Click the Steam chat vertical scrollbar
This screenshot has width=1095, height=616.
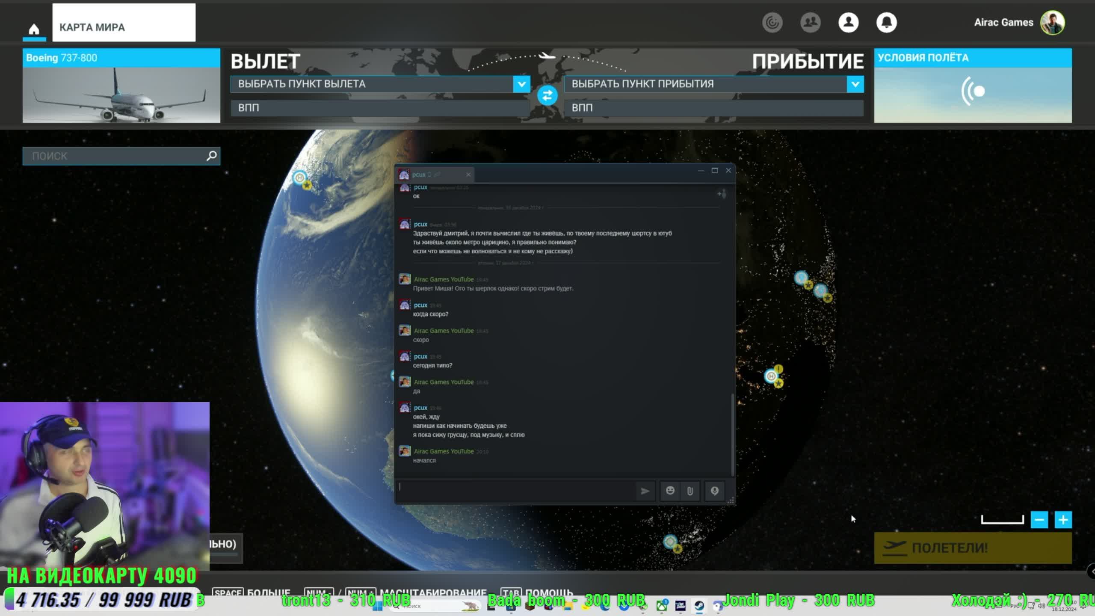click(732, 434)
